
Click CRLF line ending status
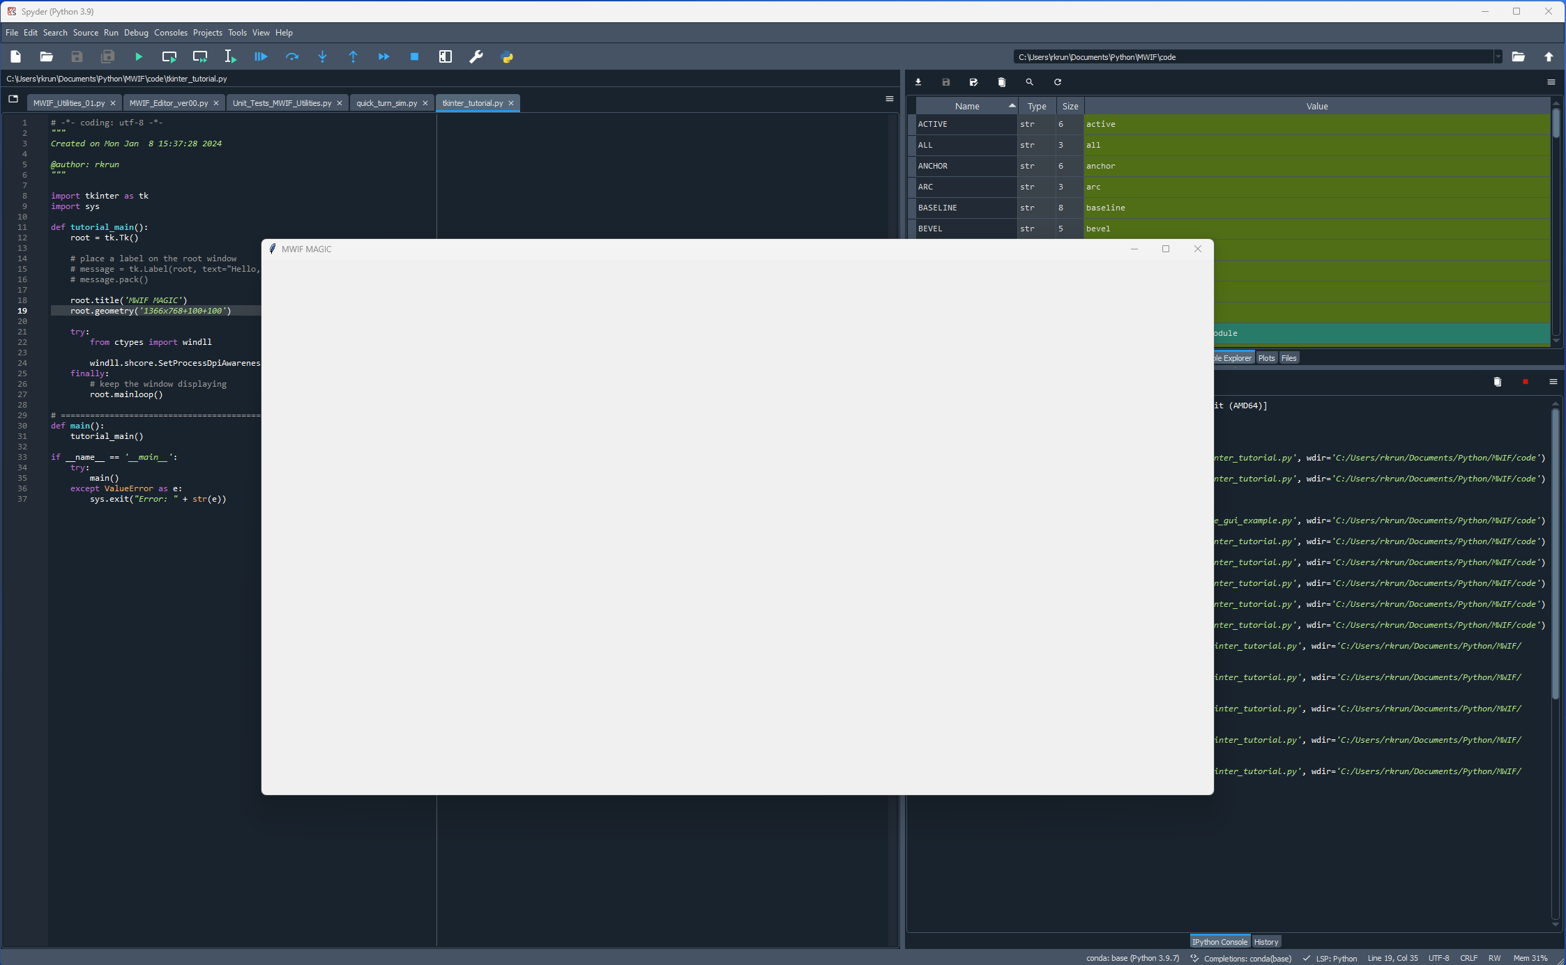coord(1468,959)
